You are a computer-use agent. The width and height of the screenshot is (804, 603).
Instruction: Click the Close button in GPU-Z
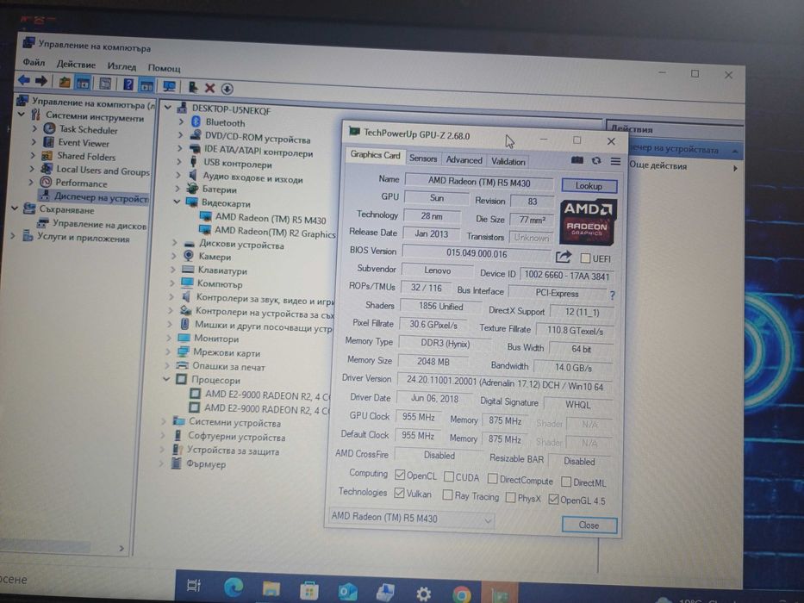tap(589, 525)
